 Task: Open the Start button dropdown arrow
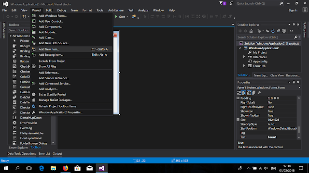pos(127,17)
